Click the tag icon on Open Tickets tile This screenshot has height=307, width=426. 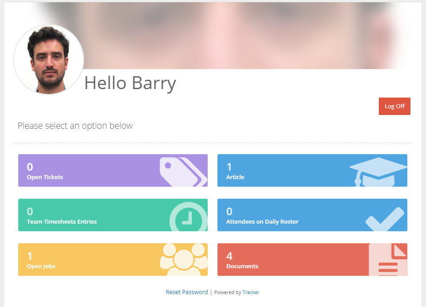[183, 171]
